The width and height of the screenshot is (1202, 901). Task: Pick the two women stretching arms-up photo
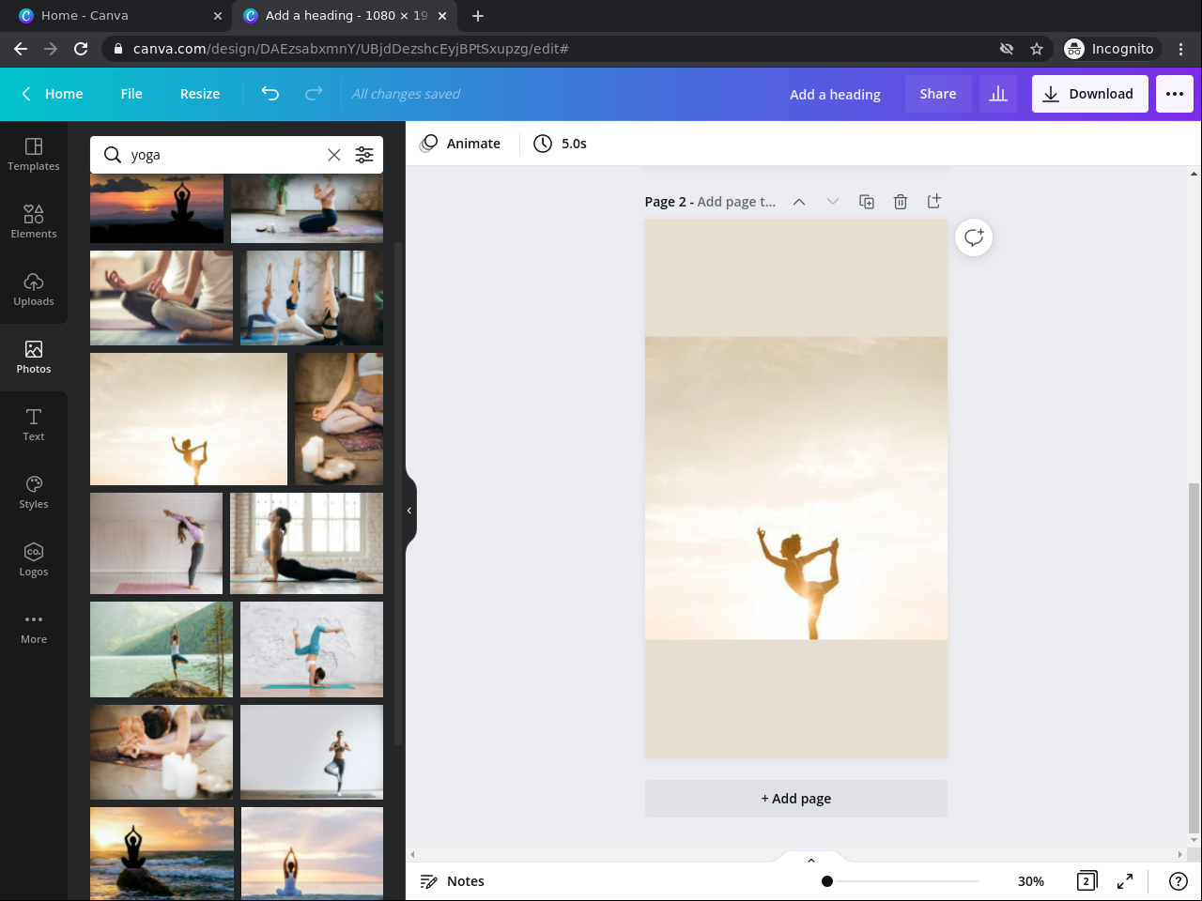coord(312,298)
